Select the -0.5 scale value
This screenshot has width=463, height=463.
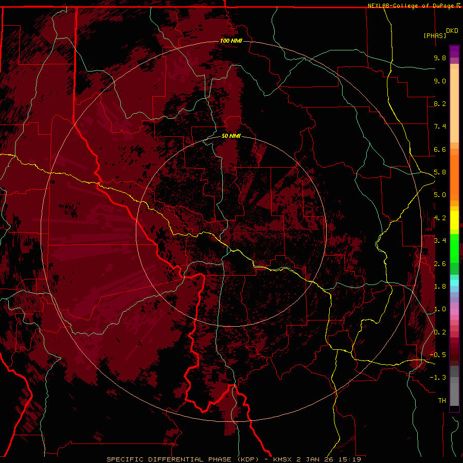coord(438,355)
